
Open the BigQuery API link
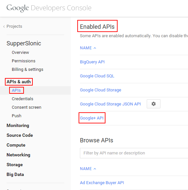coord(92,62)
